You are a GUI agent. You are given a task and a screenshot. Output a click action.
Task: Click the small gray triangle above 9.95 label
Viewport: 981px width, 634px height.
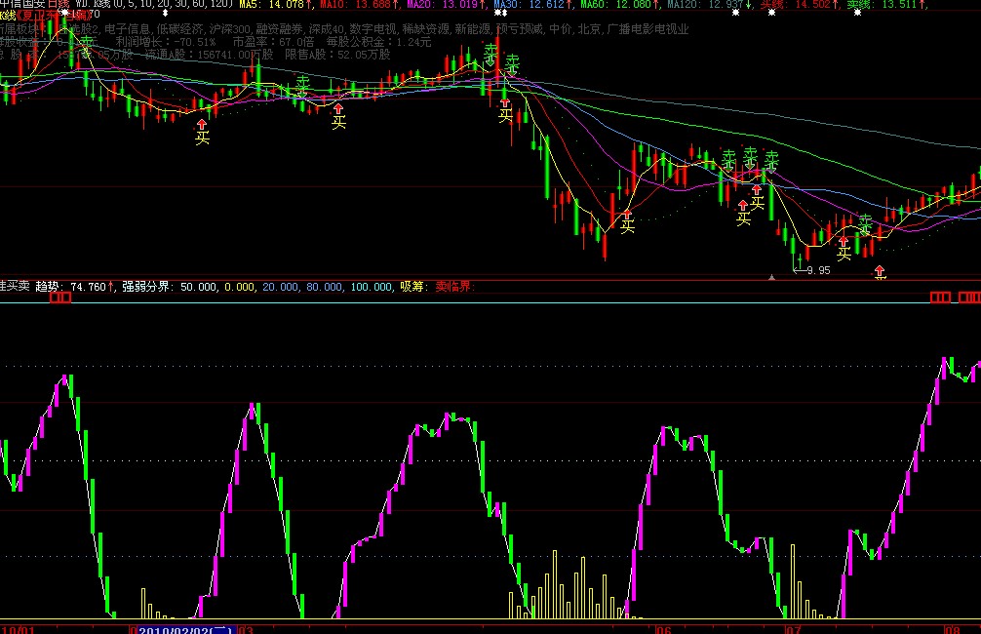pos(772,278)
